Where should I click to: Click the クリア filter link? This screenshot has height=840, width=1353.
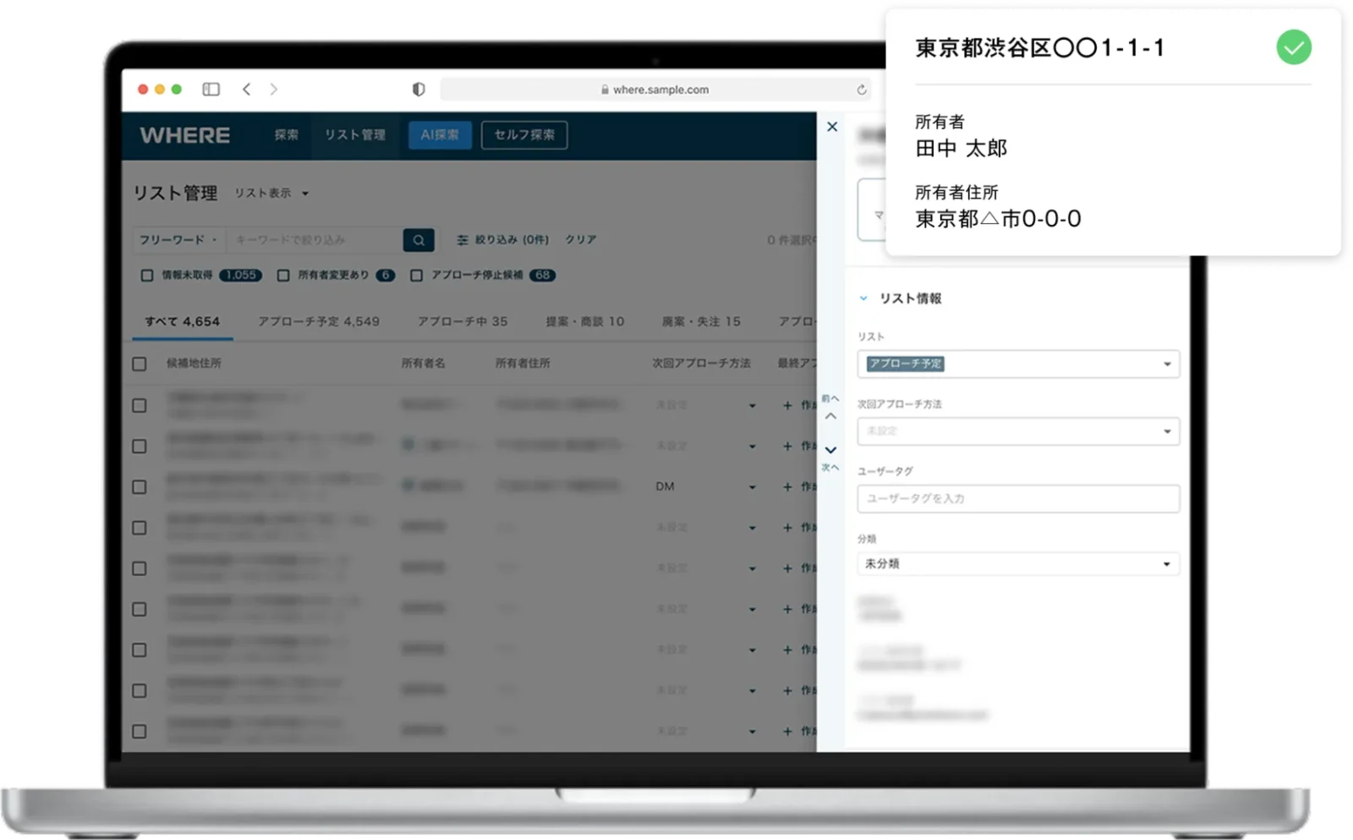581,240
